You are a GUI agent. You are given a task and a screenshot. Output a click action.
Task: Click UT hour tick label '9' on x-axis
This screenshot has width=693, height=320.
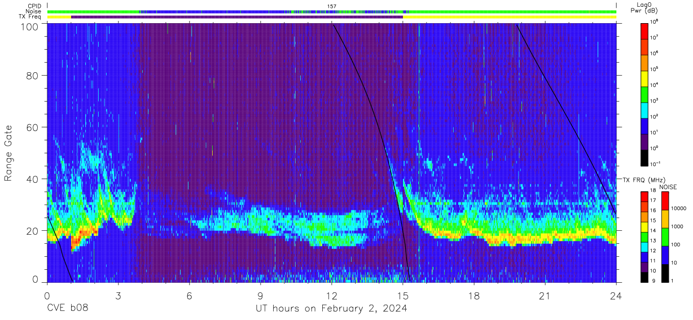(261, 295)
